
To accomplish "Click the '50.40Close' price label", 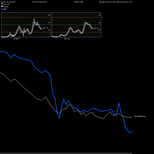I will (140, 116).
